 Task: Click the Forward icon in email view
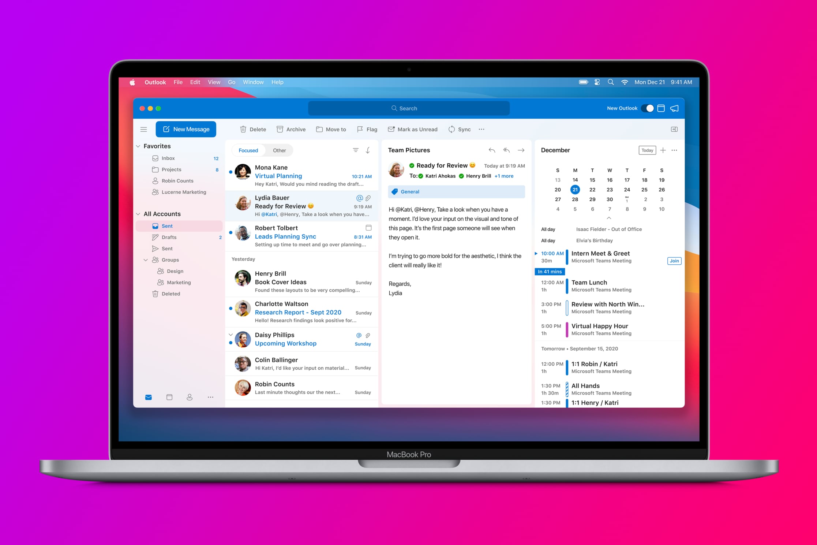pos(521,150)
